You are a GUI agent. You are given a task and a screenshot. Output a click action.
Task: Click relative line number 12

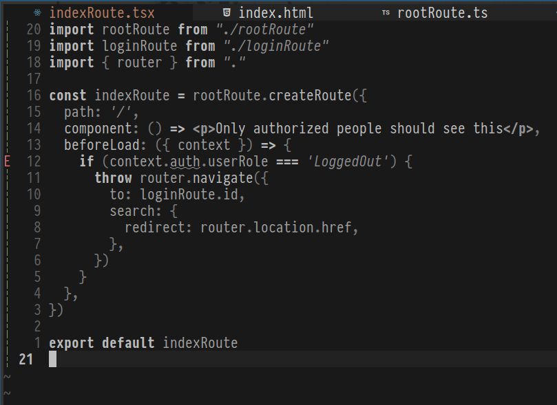point(34,162)
